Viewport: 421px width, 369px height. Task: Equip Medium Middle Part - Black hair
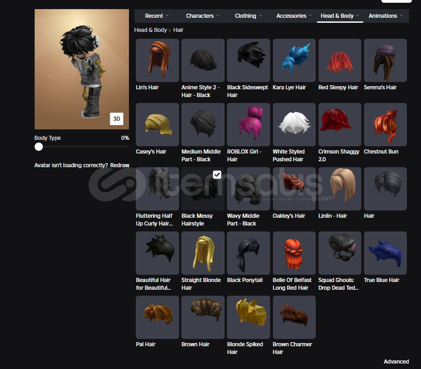[203, 124]
